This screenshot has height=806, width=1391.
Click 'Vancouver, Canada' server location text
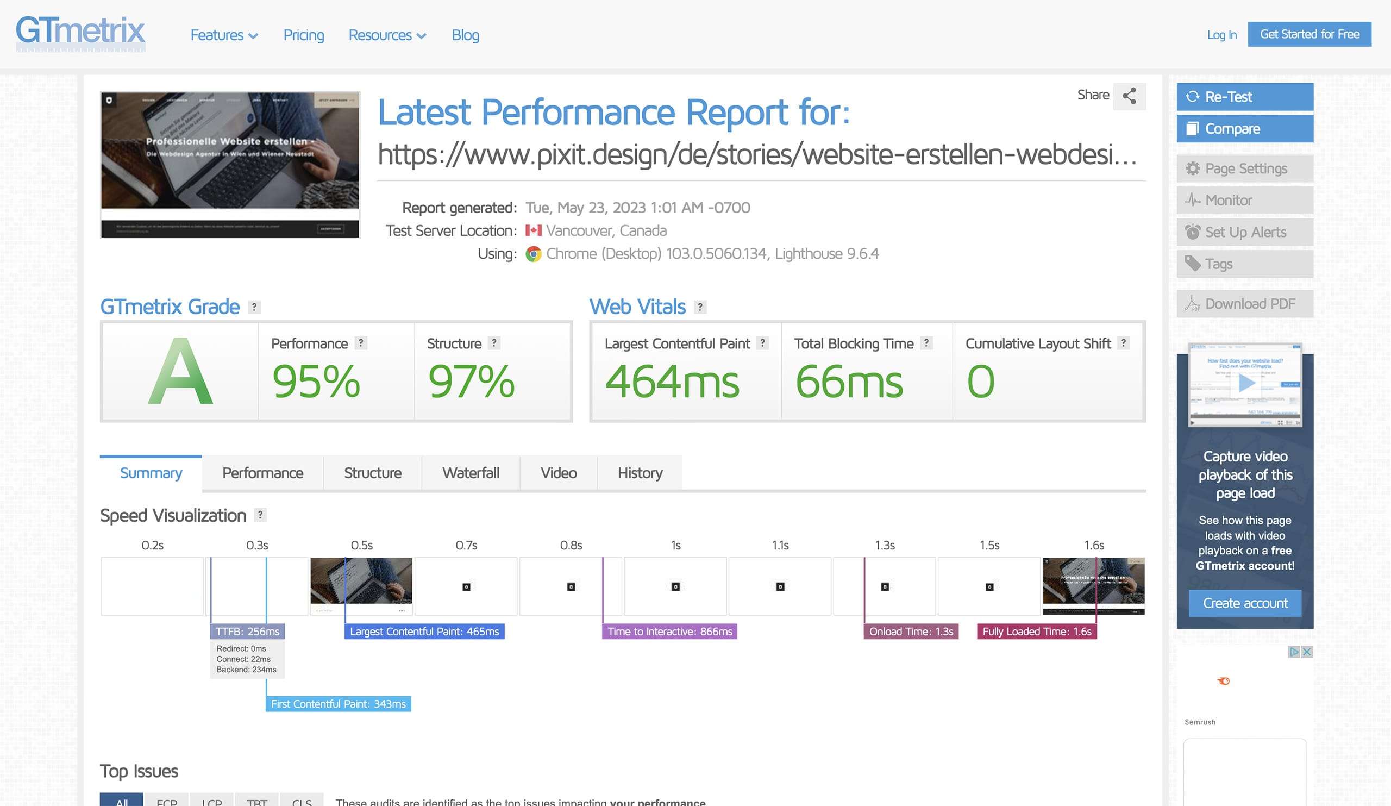click(x=606, y=231)
